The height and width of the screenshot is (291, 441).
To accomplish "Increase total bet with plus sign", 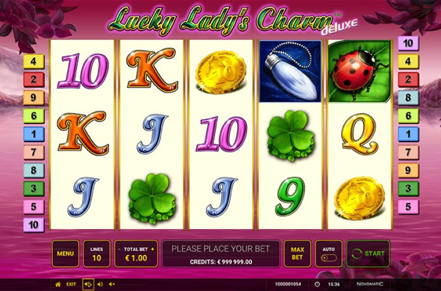I will click(153, 249).
